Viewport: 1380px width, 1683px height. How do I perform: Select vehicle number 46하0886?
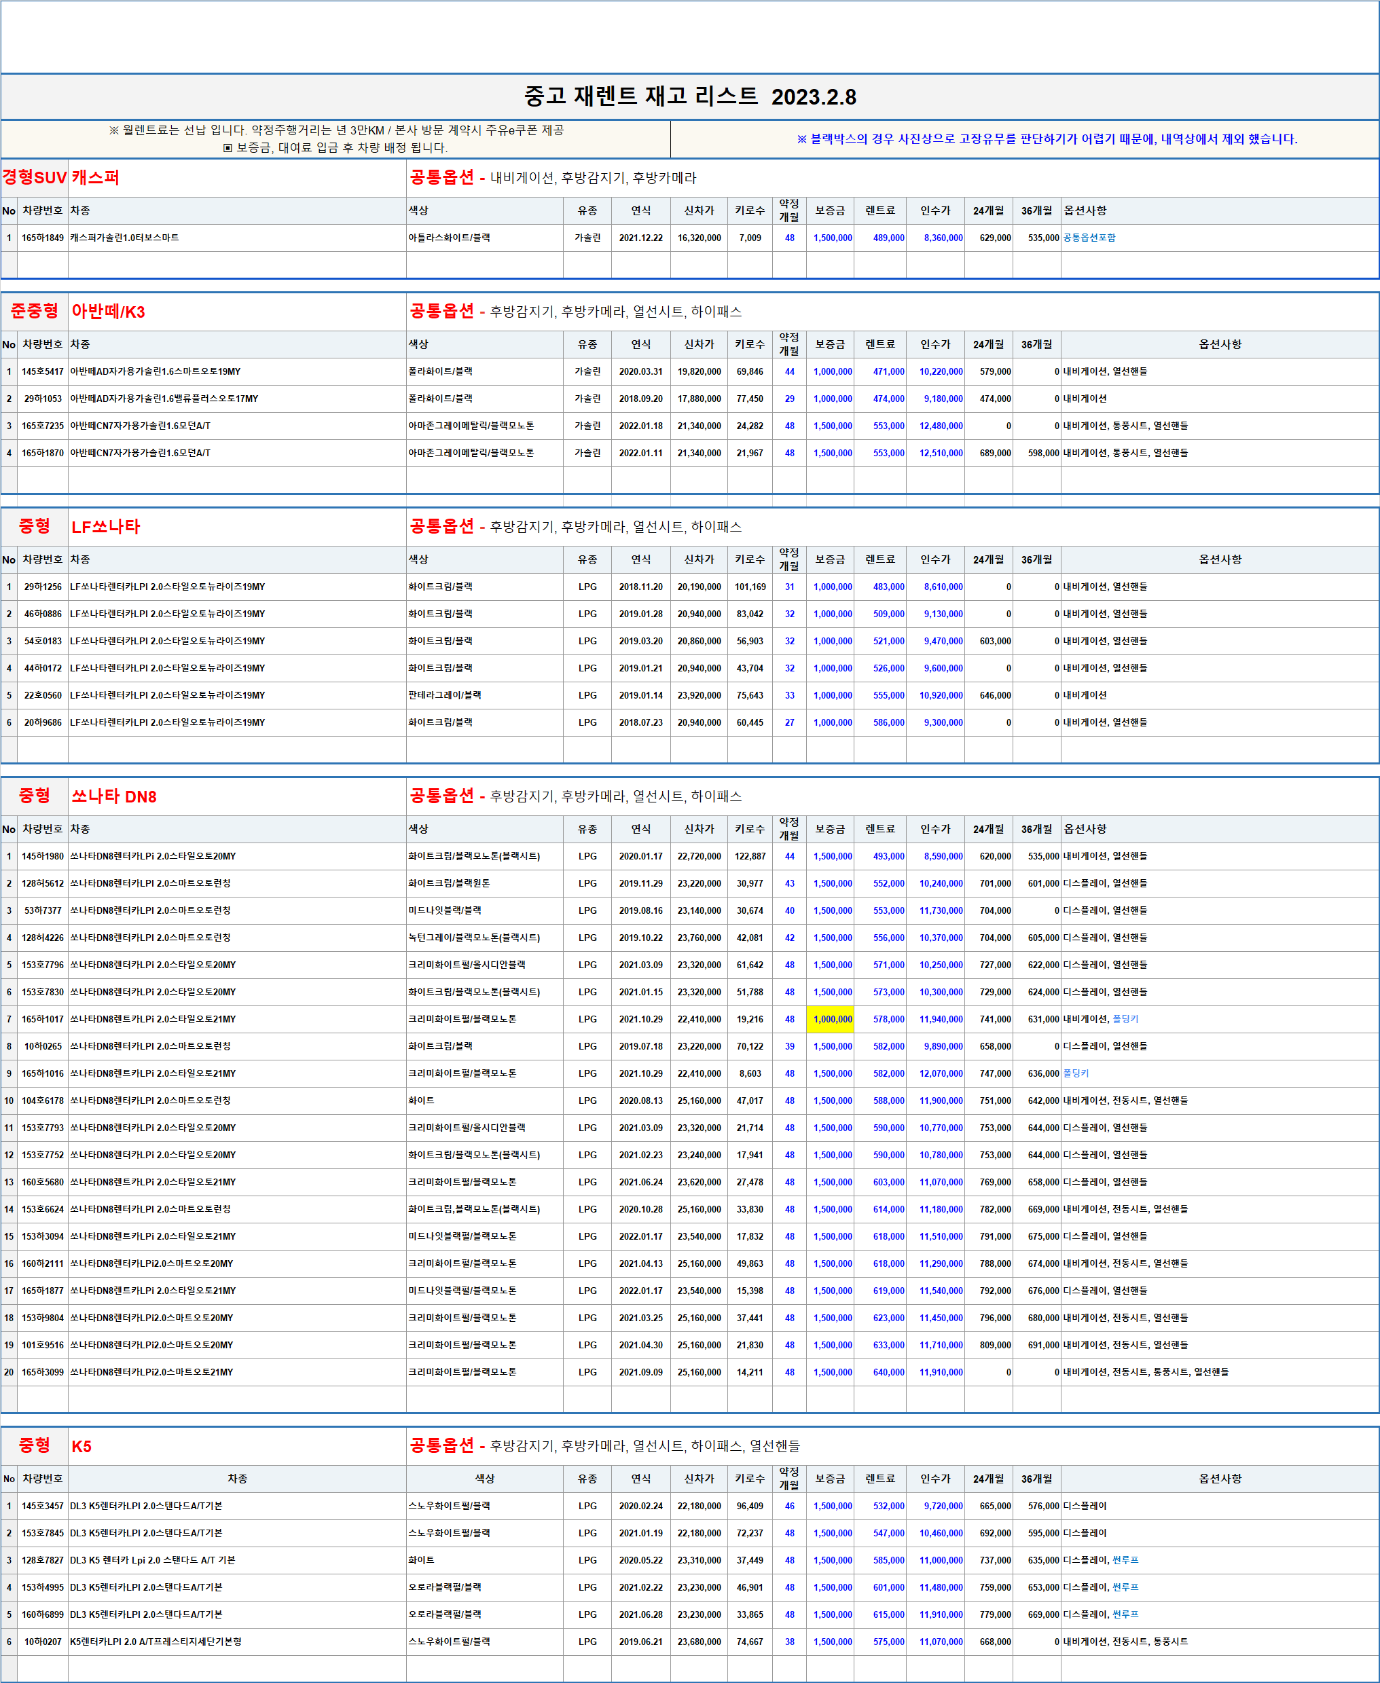42,614
